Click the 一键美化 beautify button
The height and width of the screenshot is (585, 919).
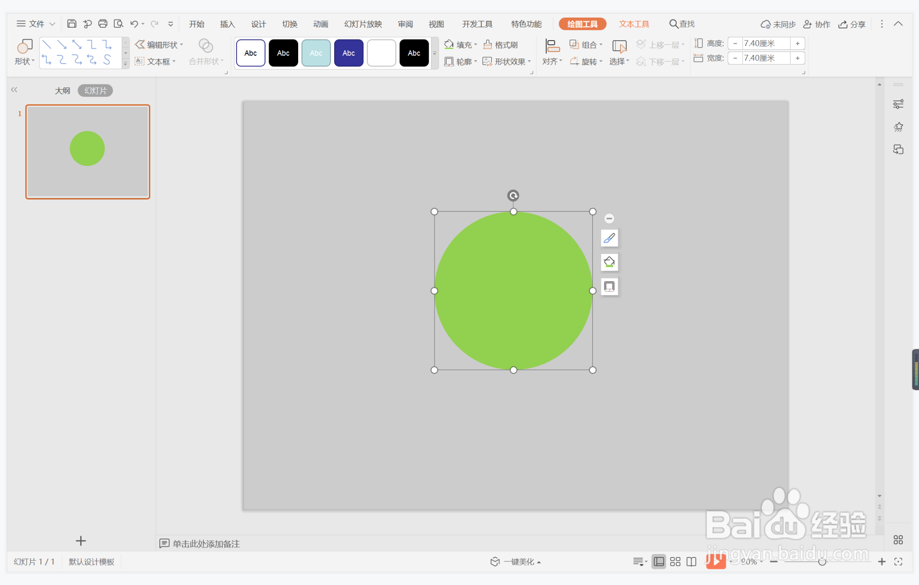516,561
